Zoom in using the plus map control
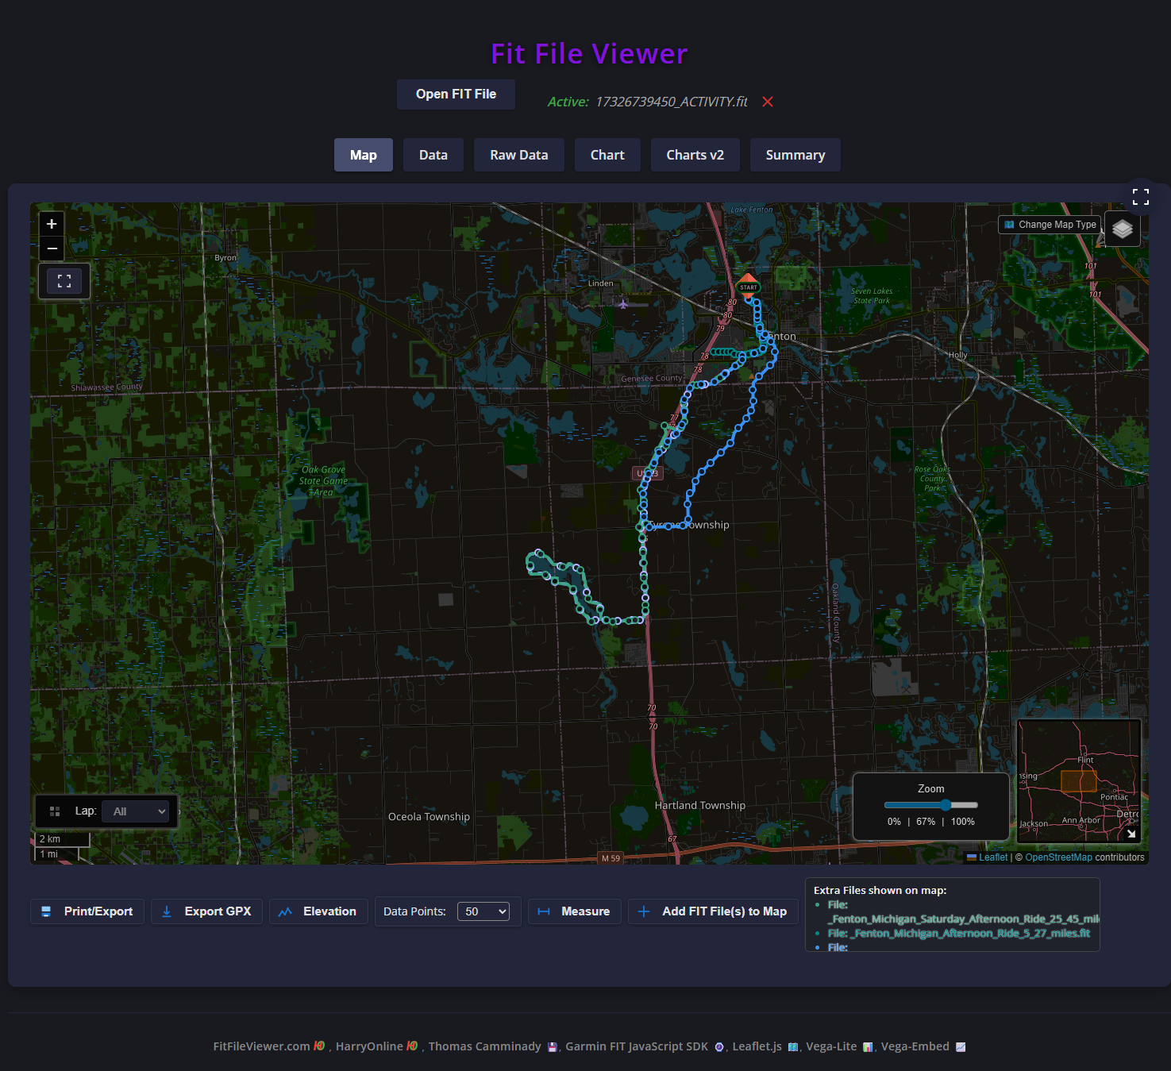Screen dimensions: 1171x1071 click(51, 224)
